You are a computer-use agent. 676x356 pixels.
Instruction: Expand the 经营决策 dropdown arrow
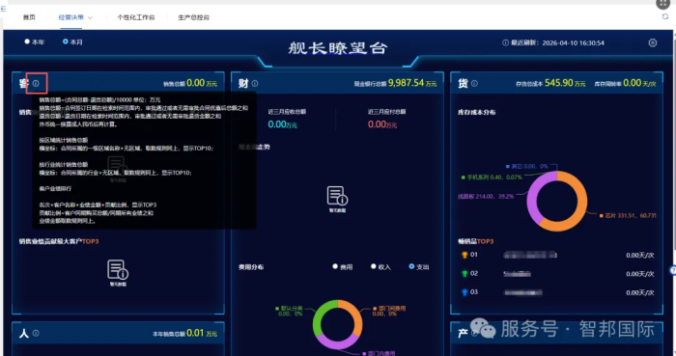(90, 17)
